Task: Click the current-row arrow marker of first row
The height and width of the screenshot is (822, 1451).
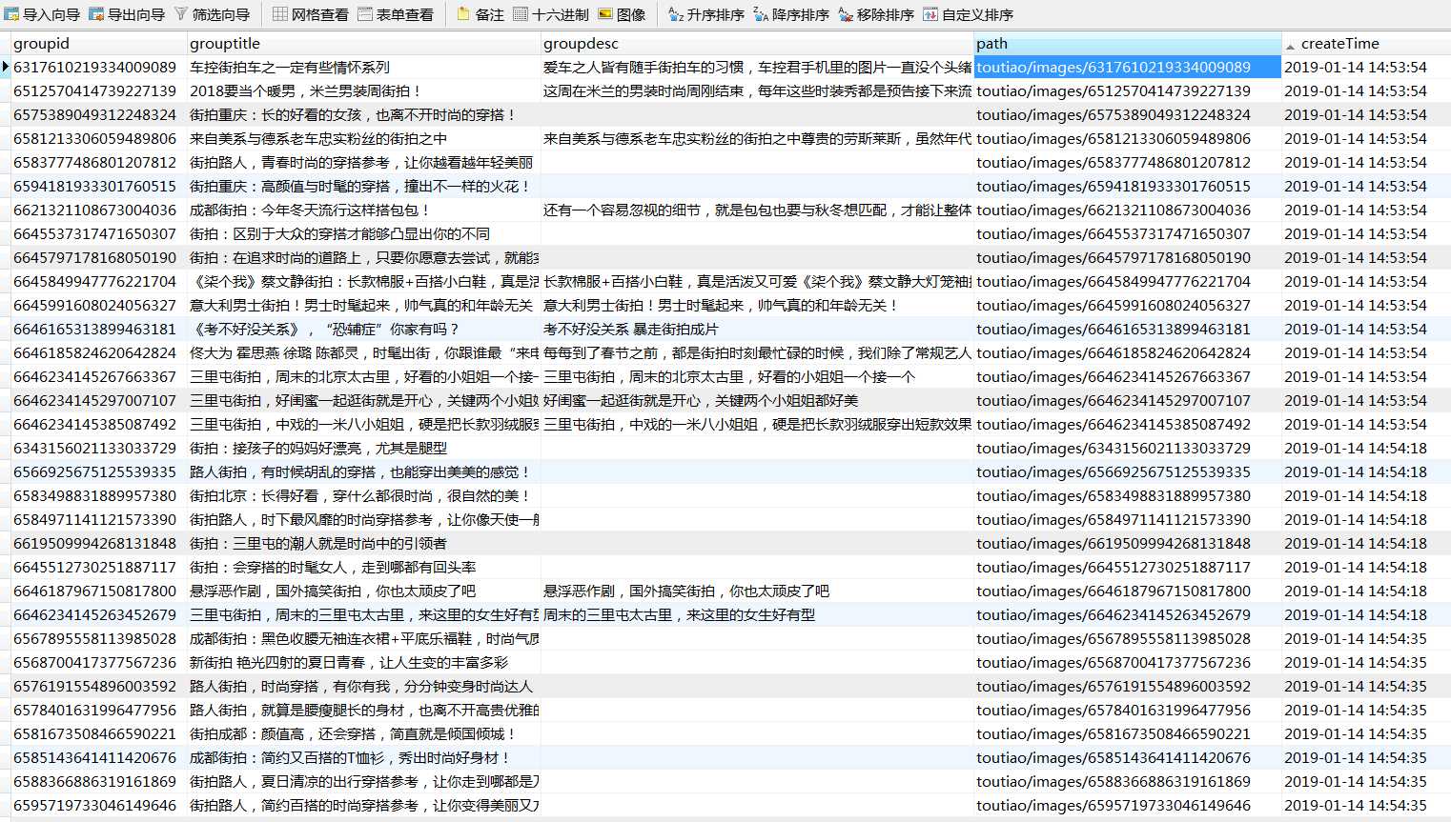Action: (6, 67)
